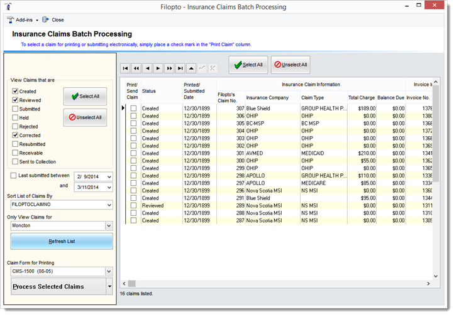454x315 pixels.
Task: Check Print Claim box for claim 307
Action: [133, 109]
